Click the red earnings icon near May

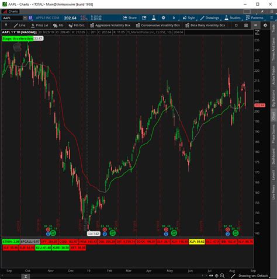pyautogui.click(x=166, y=230)
